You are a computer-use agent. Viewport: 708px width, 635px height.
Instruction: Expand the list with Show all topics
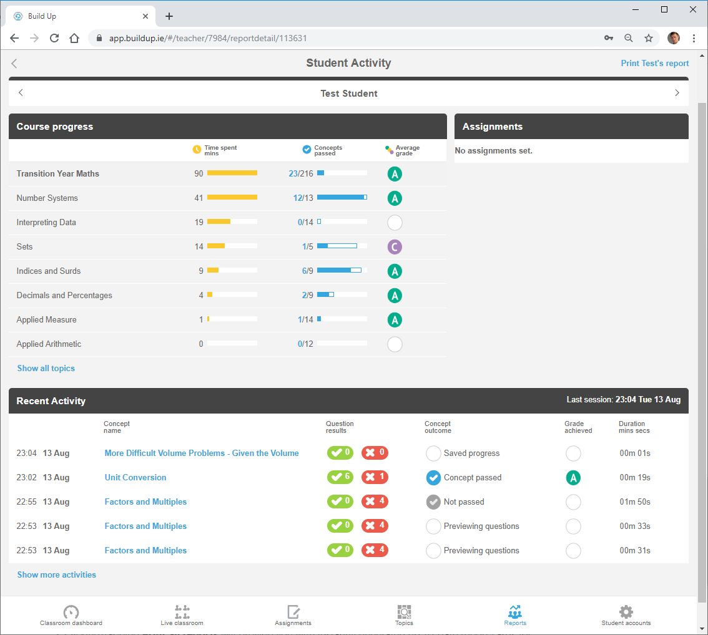[x=46, y=369]
